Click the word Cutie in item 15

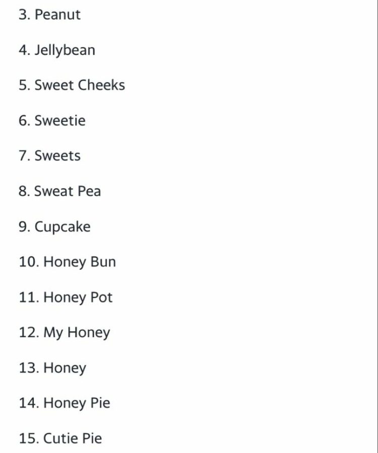click(60, 438)
